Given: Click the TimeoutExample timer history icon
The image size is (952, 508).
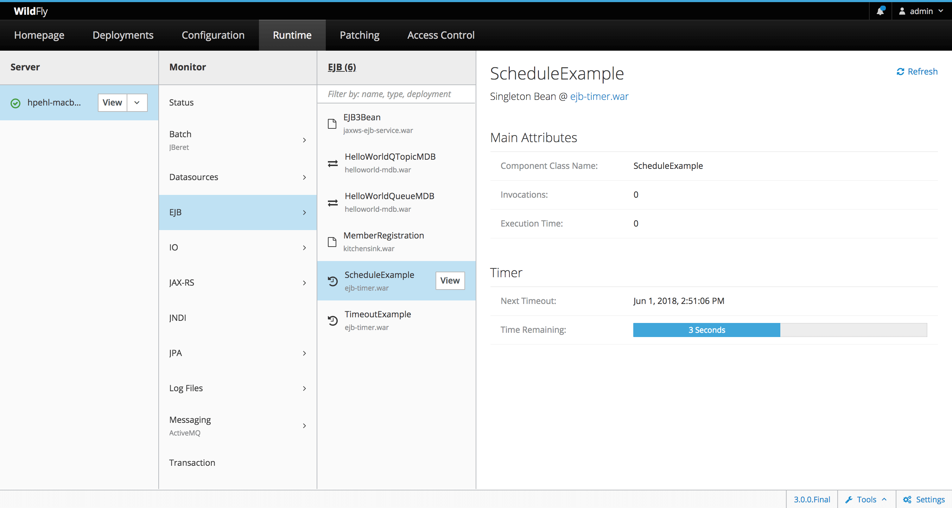Looking at the screenshot, I should [332, 320].
